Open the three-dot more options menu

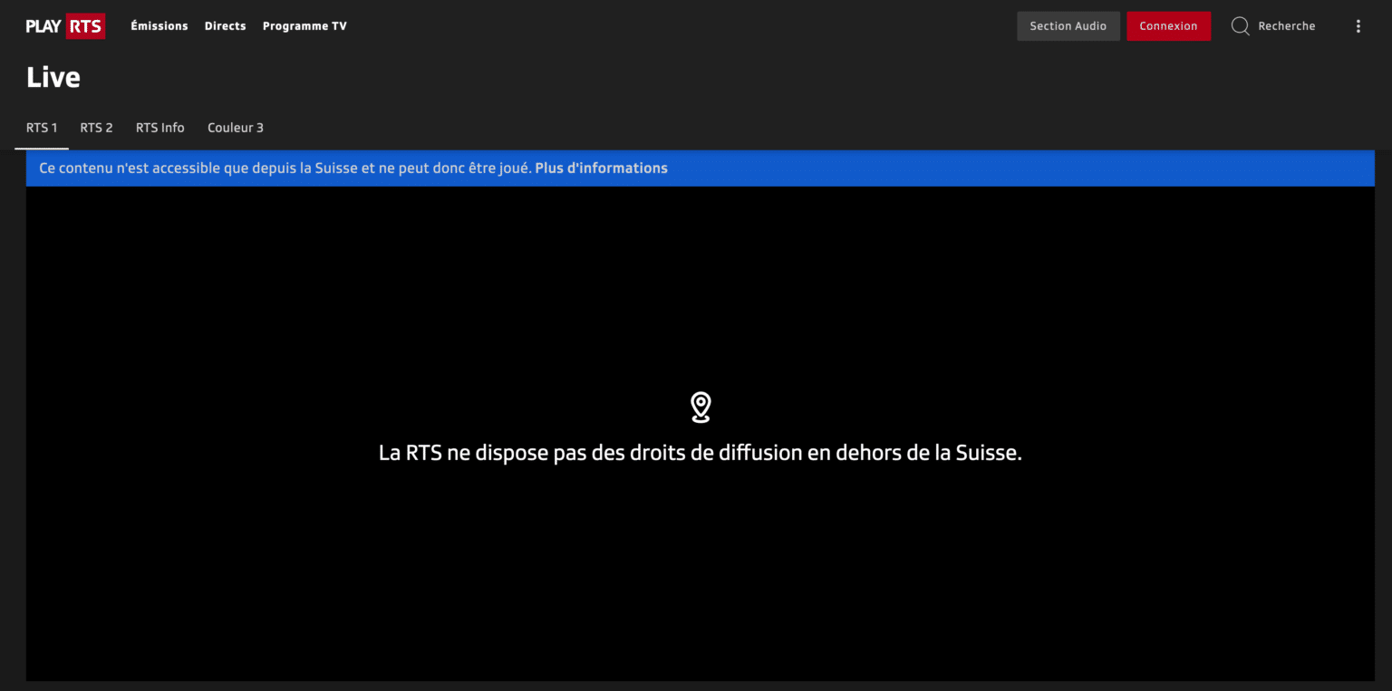tap(1358, 26)
